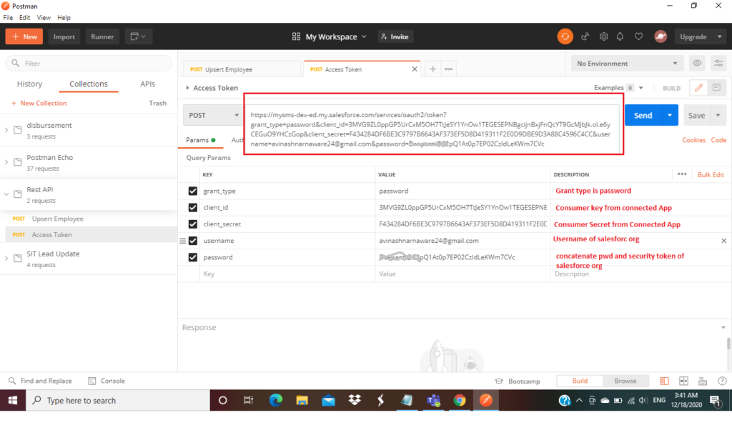Click the edit pencil icon beside BUILD
Viewport: 732px width, 435px height.
click(x=698, y=88)
